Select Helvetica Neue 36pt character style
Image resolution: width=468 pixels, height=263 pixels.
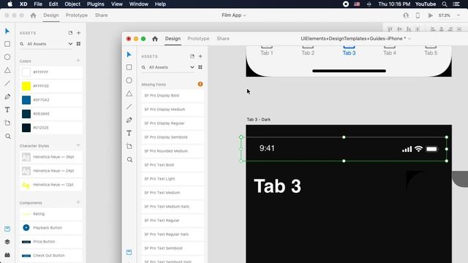pos(50,157)
